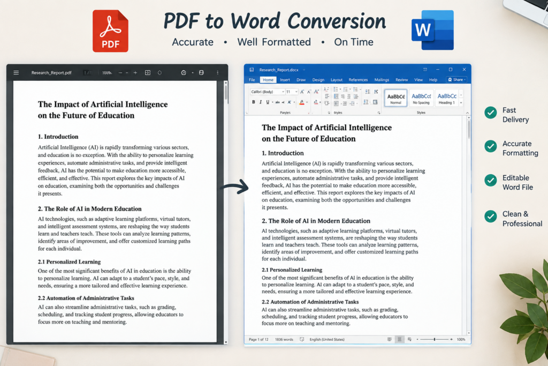
Task: Open the PDF viewer hamburger menu
Action: (x=16, y=72)
